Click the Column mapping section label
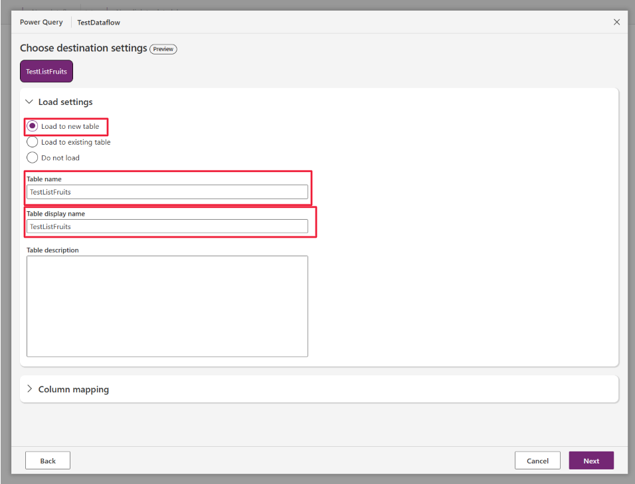 point(73,389)
